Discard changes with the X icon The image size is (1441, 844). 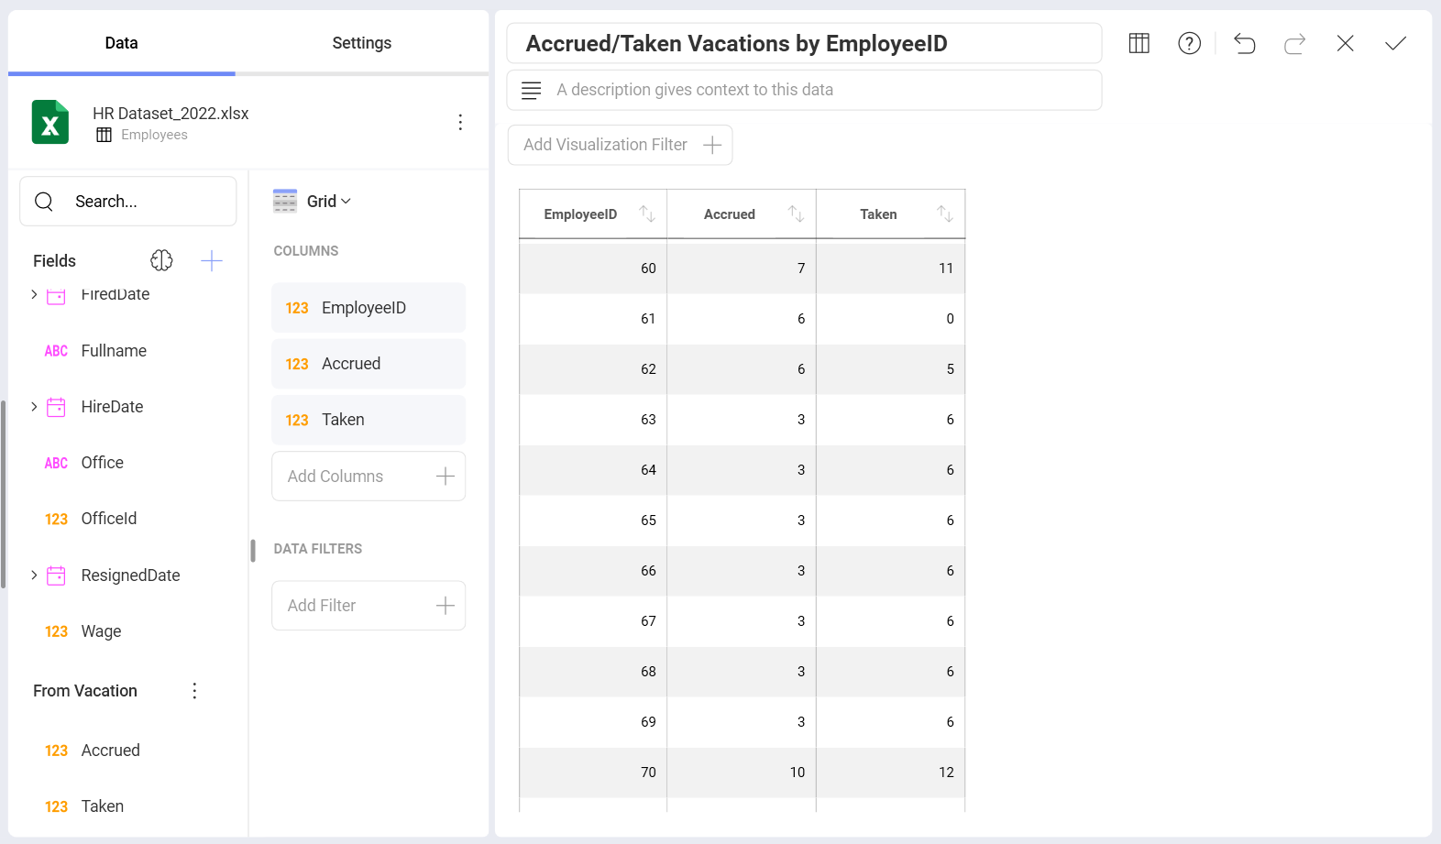coord(1345,43)
